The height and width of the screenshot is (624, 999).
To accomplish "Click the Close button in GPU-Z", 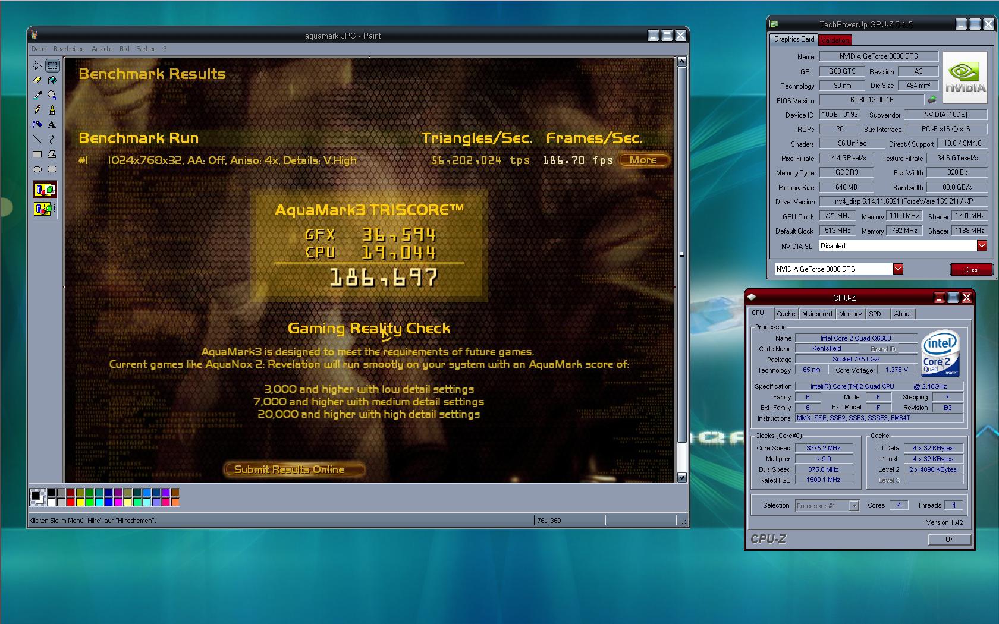I will pos(971,269).
